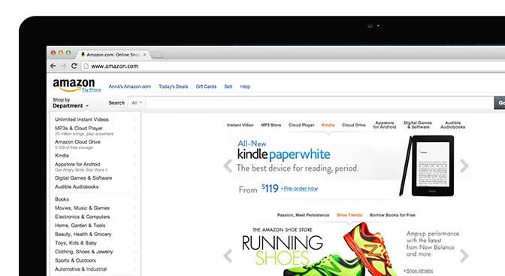This screenshot has width=505, height=276.
Task: Click the browser back arrow
Action: 53,65
